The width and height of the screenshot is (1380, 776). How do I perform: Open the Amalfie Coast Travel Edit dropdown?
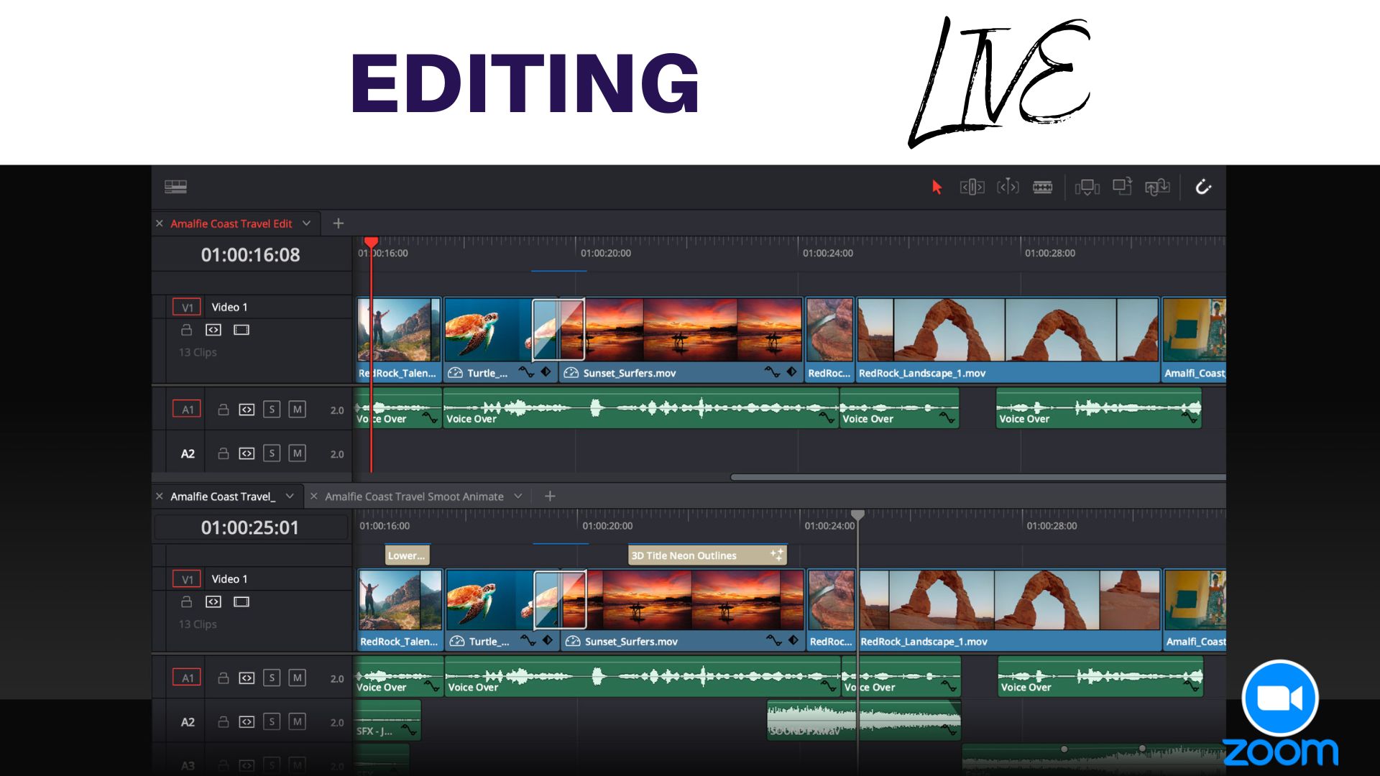pos(307,223)
